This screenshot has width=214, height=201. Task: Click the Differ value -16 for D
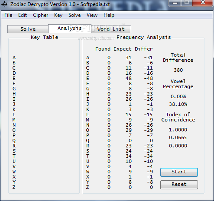pos(148,73)
